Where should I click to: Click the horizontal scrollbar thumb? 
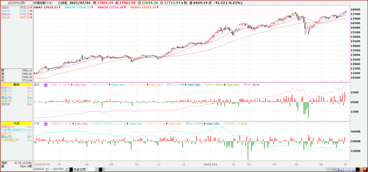[x=330, y=169]
